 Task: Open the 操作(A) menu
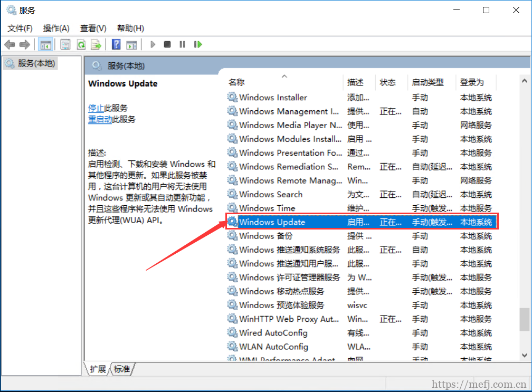pos(56,28)
